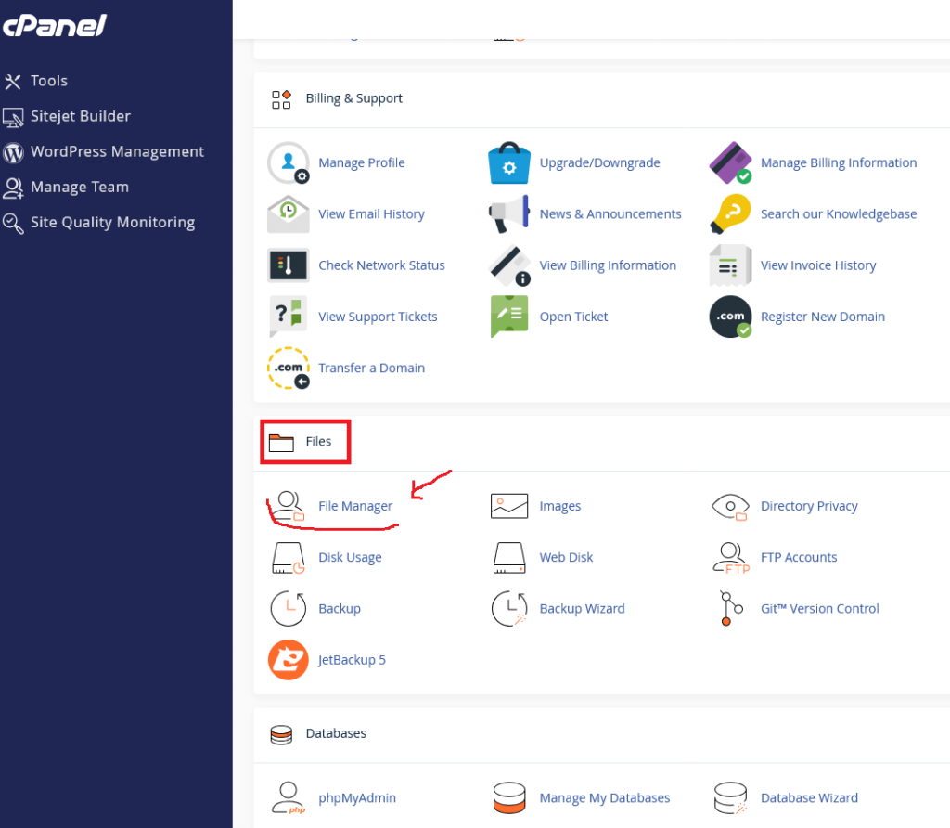Open the Check Network Status icon
Screen dimensions: 950x828
pyautogui.click(x=288, y=265)
